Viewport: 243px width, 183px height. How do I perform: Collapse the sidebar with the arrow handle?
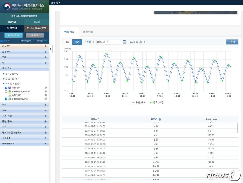tap(51, 49)
